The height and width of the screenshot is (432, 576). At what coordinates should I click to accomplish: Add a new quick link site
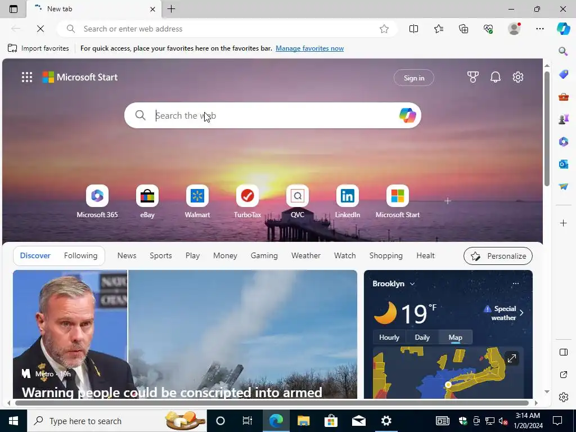[447, 201]
